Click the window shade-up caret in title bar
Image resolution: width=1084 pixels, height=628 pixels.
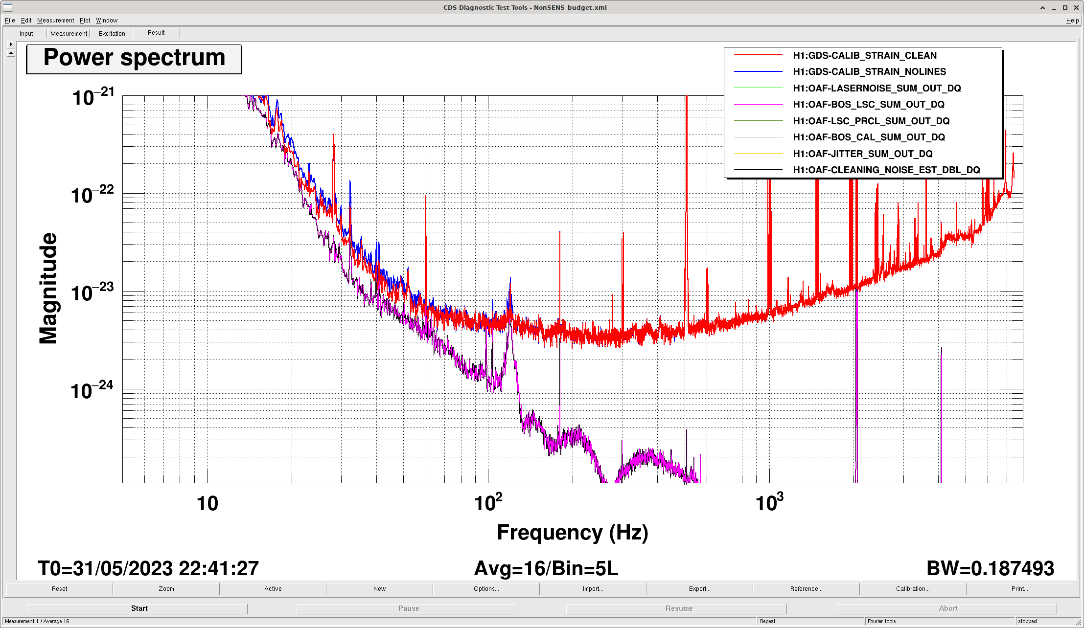(x=1042, y=7)
